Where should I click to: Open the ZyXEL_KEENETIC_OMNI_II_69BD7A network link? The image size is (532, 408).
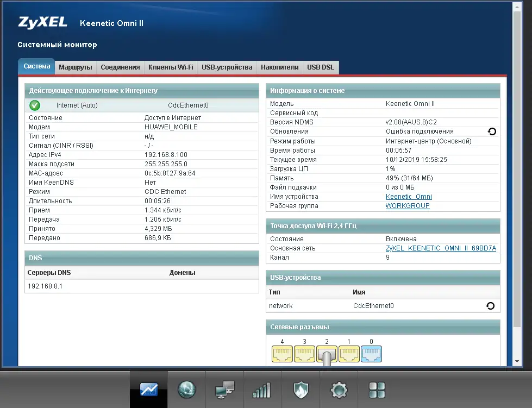tap(441, 248)
